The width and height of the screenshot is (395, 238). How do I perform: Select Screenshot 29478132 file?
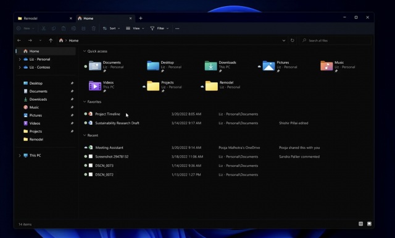[112, 157]
